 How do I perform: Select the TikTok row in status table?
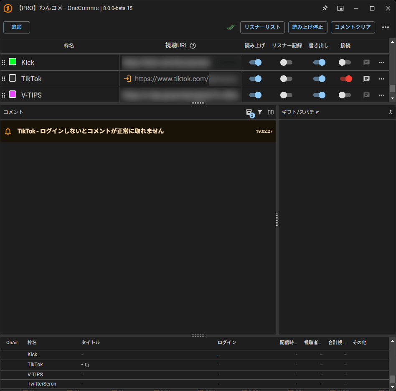[195, 365]
